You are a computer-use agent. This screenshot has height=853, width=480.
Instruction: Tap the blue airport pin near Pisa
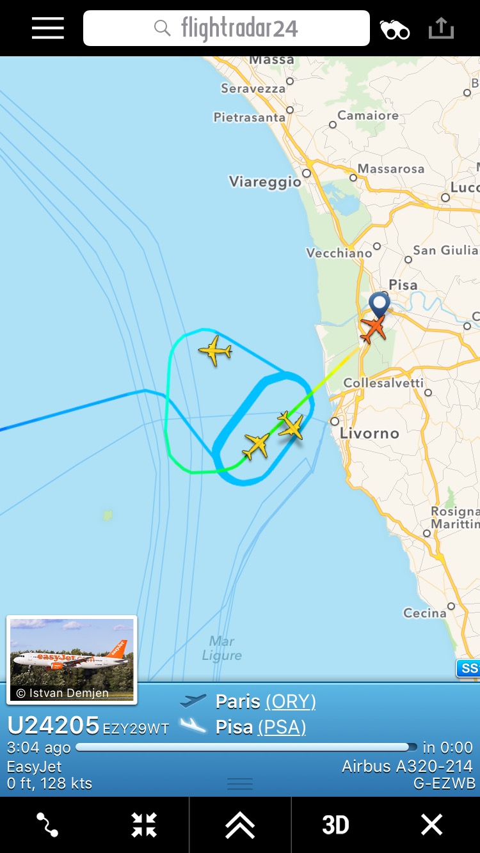point(380,304)
